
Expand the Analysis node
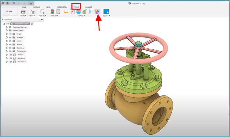7,37
